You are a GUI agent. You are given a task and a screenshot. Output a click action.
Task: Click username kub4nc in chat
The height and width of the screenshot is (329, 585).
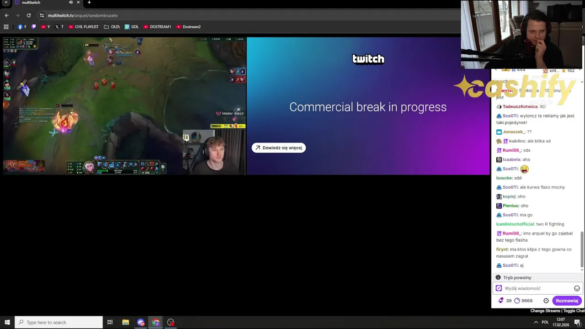517,141
